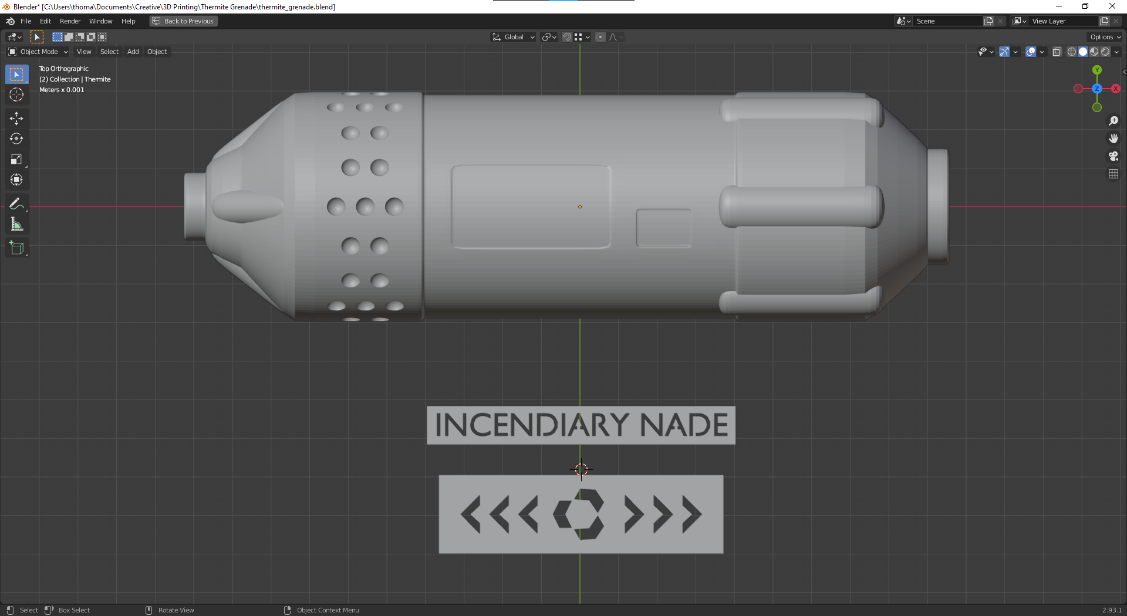This screenshot has width=1127, height=616.
Task: Select the Move tool
Action: [x=16, y=118]
